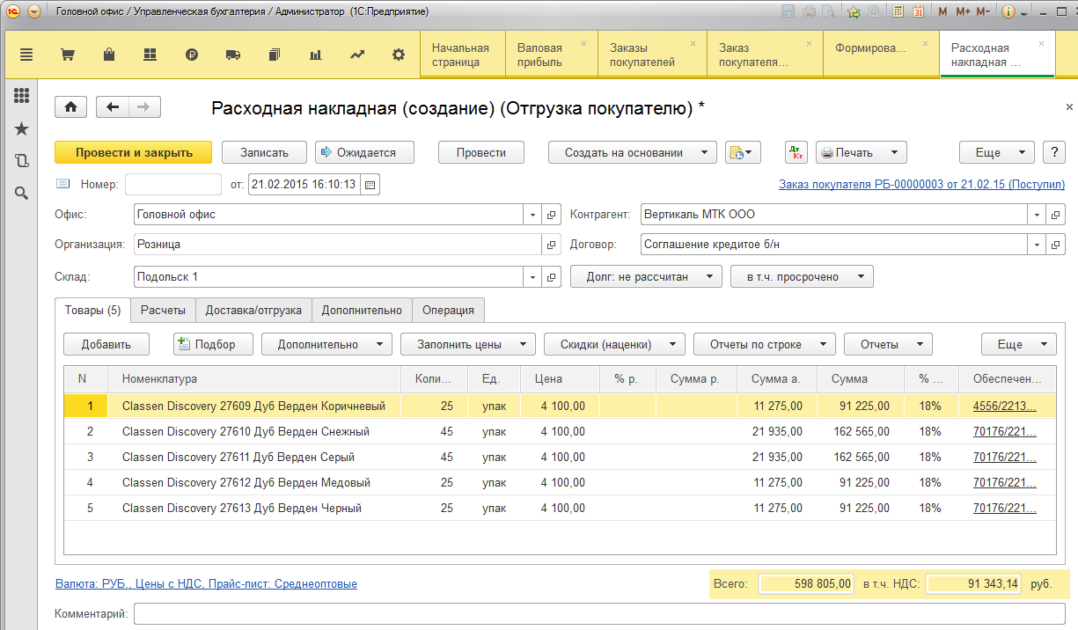
Task: Navigate forward with the right arrow
Action: tap(144, 107)
